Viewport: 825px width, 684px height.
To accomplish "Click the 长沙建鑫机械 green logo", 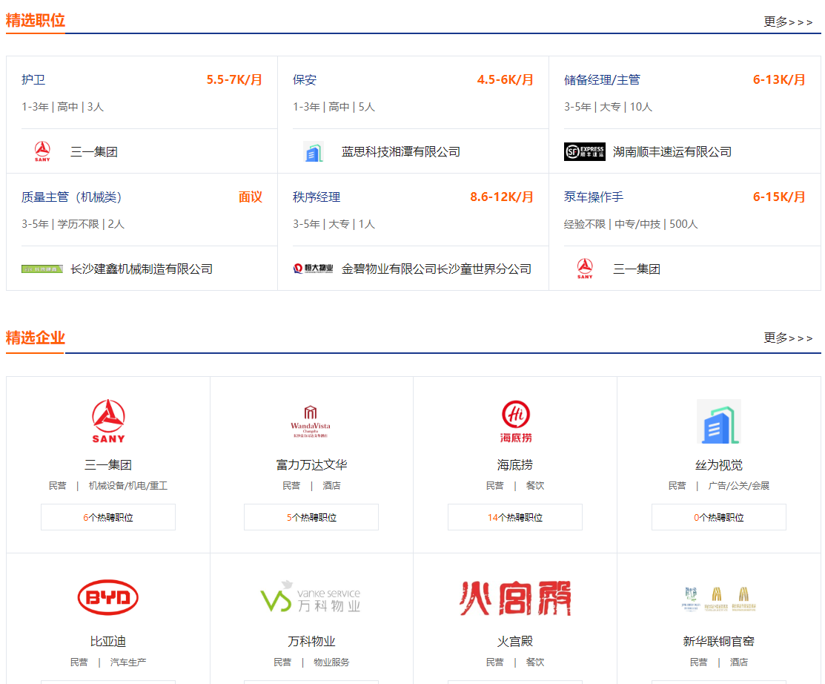I will click(x=42, y=269).
